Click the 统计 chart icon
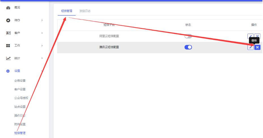 [8, 58]
